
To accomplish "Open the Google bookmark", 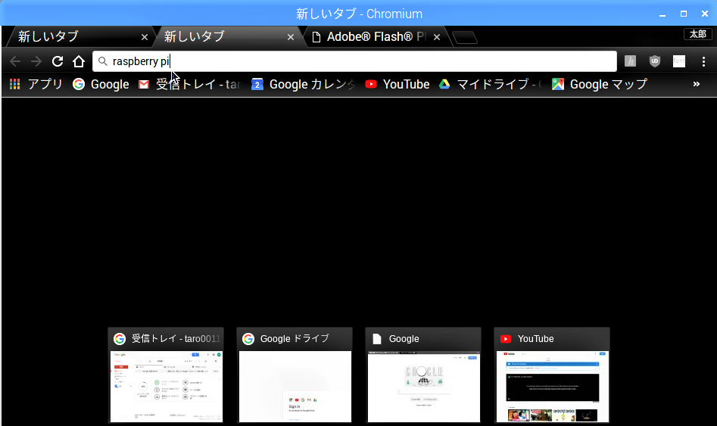I will 101,84.
